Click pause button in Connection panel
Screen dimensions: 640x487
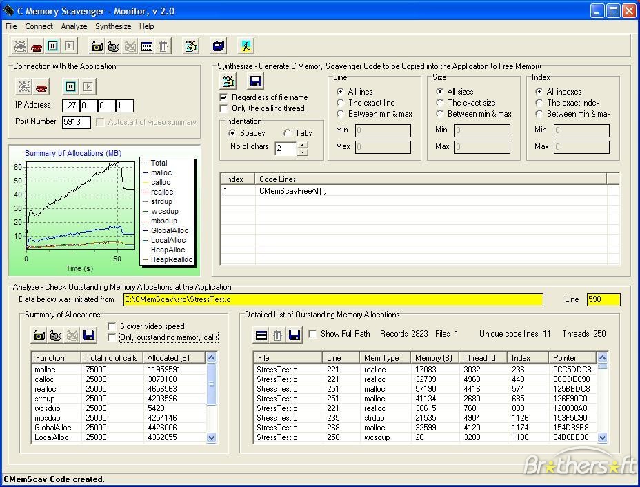[x=70, y=86]
